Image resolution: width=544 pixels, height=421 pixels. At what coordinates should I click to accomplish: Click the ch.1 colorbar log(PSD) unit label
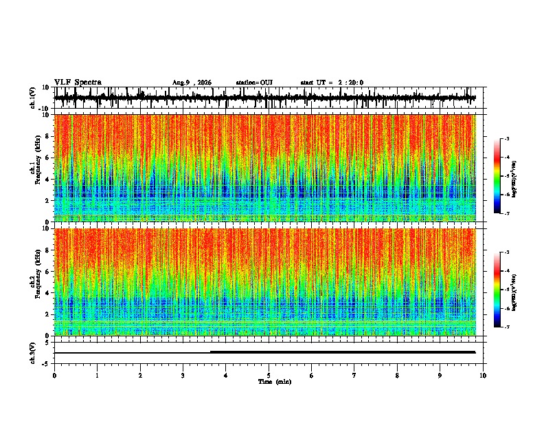point(514,180)
